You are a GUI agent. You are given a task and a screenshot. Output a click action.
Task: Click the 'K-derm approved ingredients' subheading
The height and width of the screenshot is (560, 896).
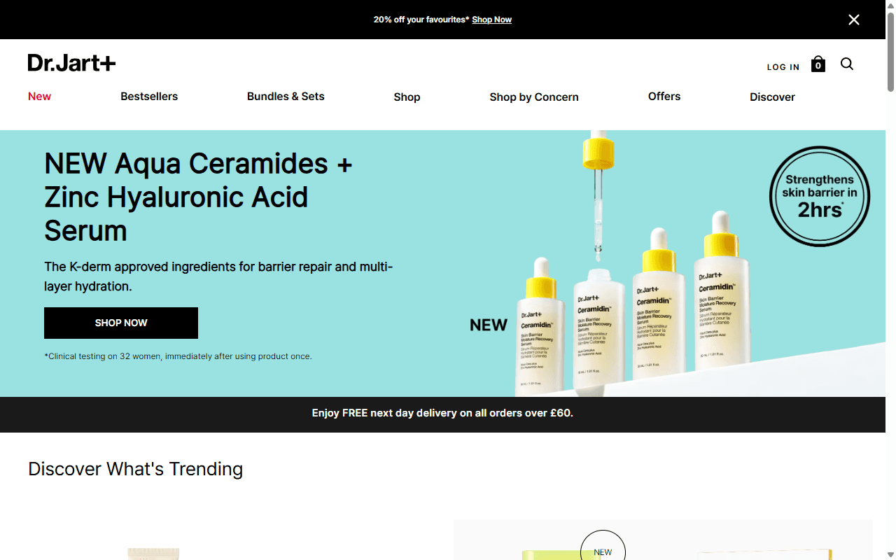218,276
